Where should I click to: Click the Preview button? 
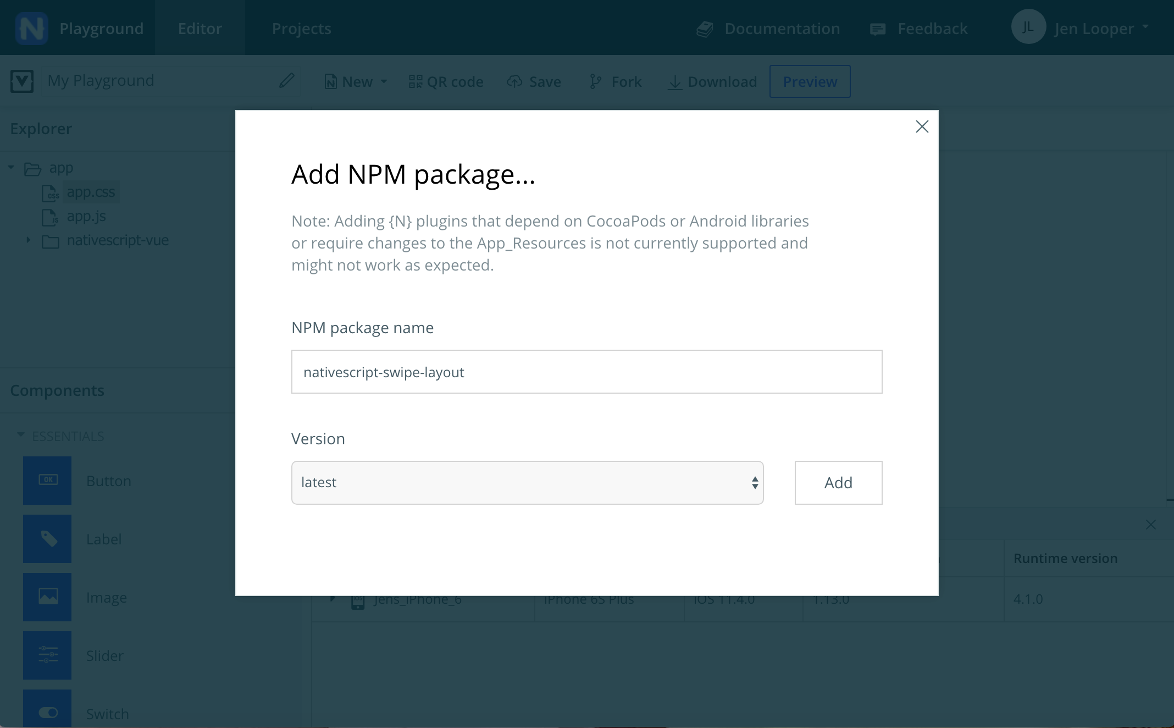pos(810,81)
